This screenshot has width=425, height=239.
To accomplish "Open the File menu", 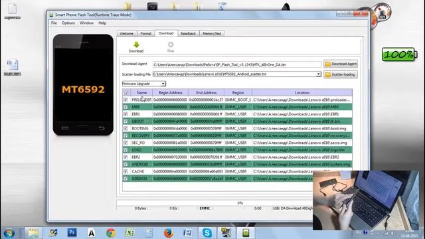I will pos(54,23).
